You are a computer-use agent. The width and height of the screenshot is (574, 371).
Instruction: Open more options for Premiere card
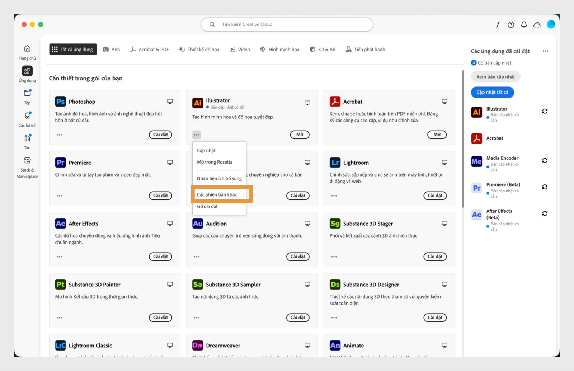(x=59, y=196)
